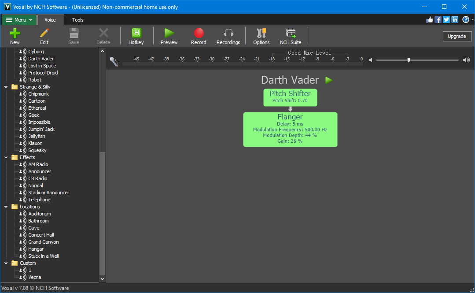475x293 pixels.
Task: Click the low-volume speaker icon
Action: 371,60
